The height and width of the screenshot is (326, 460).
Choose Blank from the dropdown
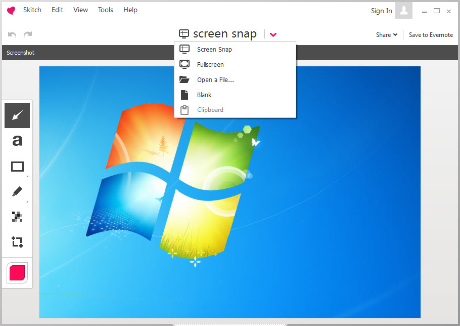click(x=235, y=95)
